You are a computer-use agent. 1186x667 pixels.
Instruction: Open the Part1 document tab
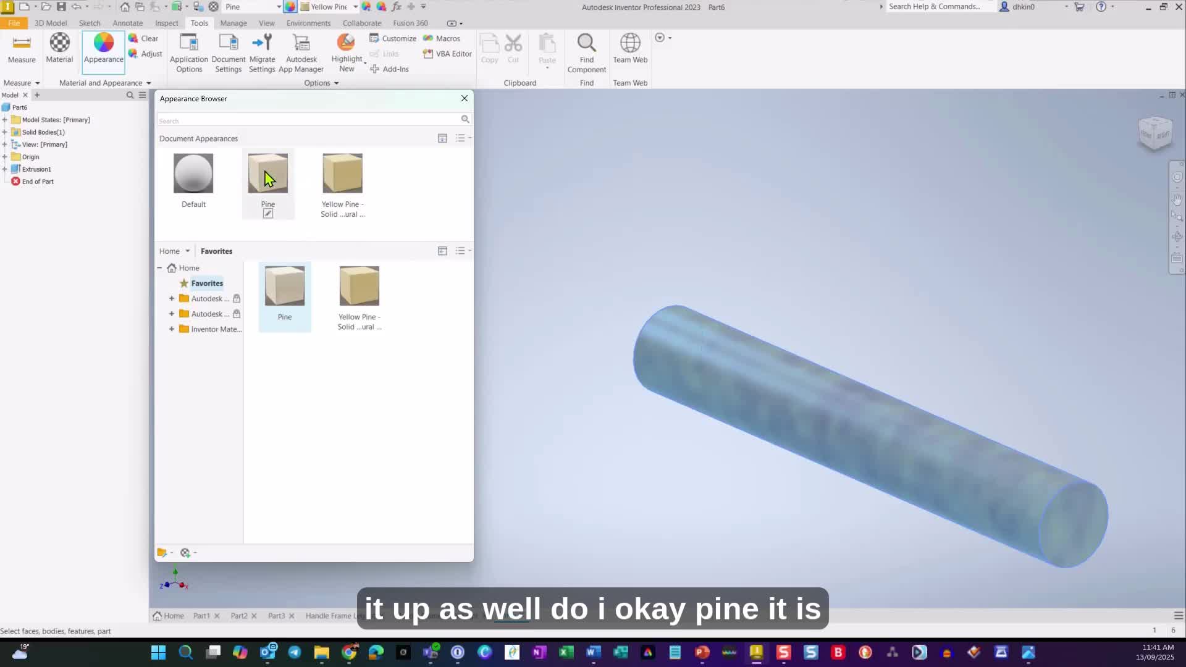point(201,616)
